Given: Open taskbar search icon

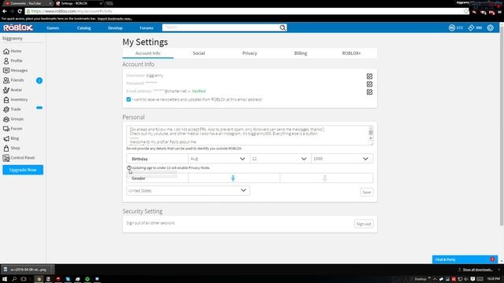Looking at the screenshot, I should click(14, 279).
